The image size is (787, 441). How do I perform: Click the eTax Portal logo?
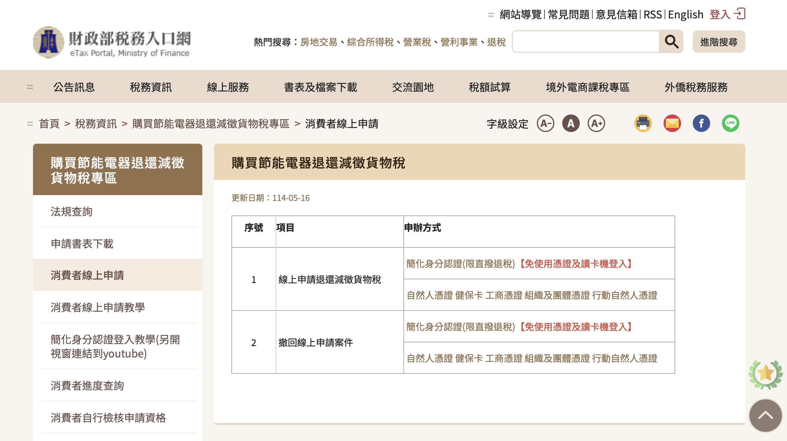(x=112, y=42)
